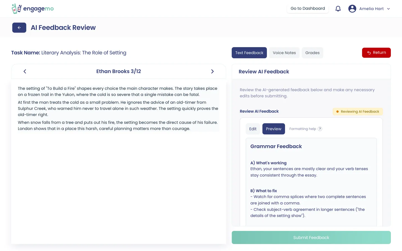Click the subject-verb agreement feedback bullet
Viewport: 402px width, 251px height.
click(308, 213)
